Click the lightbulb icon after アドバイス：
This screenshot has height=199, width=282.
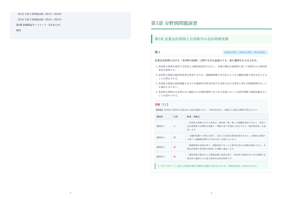tap(175, 166)
